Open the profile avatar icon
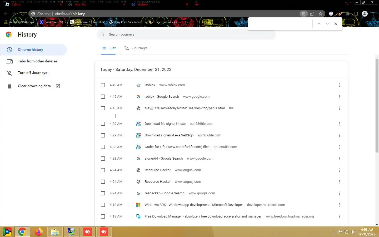The height and width of the screenshot is (237, 379). (x=365, y=14)
